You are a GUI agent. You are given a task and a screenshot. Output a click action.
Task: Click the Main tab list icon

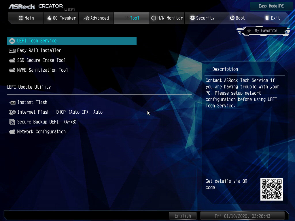click(21, 18)
